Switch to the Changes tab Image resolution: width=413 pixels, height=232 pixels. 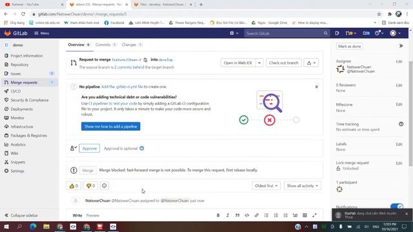point(132,44)
